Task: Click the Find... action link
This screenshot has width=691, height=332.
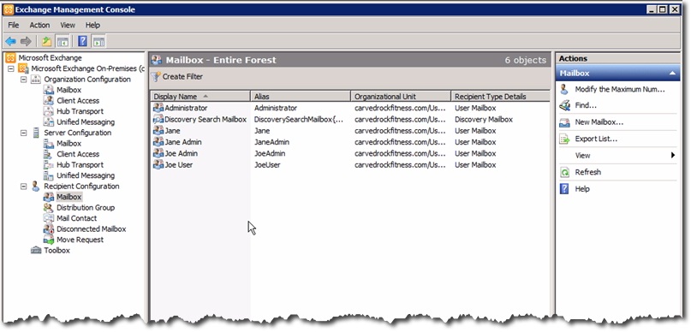Action: tap(586, 106)
